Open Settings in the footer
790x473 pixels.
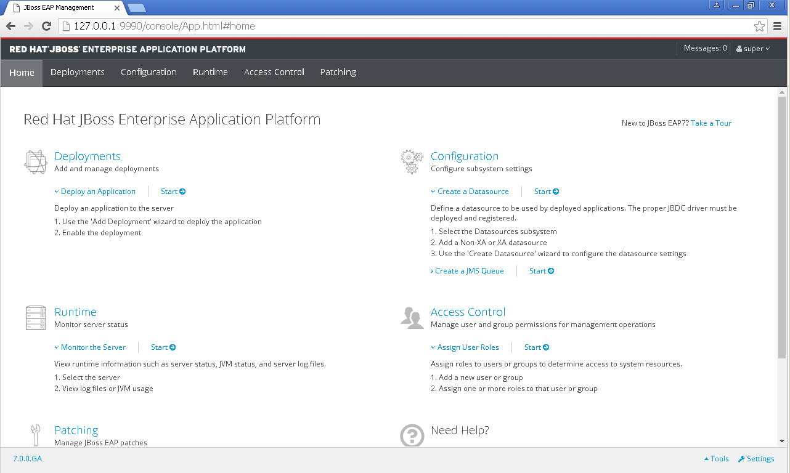click(756, 459)
